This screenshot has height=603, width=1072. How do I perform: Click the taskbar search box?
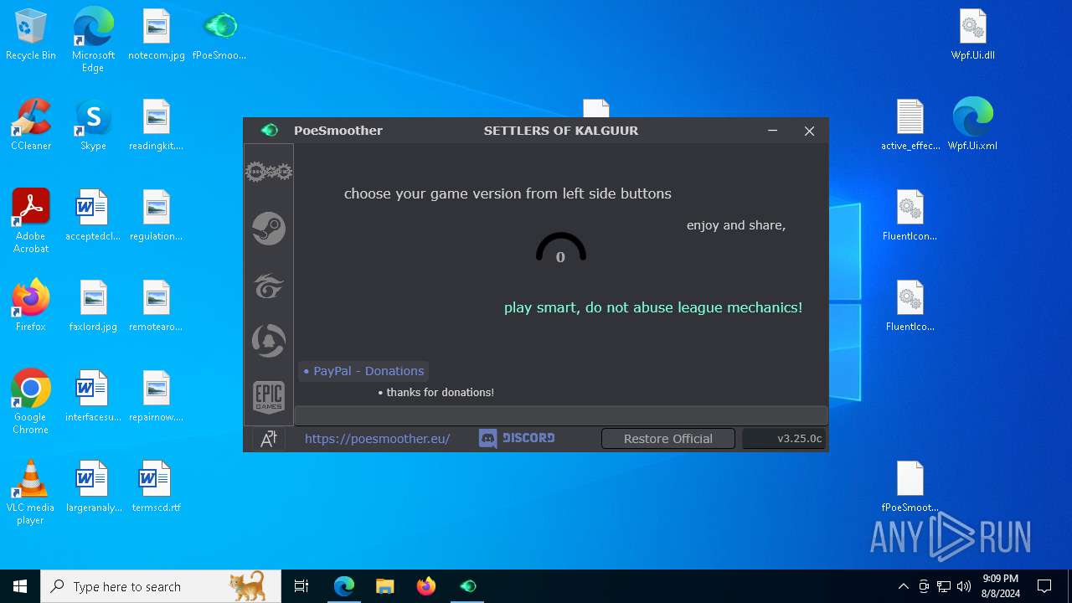tap(161, 586)
